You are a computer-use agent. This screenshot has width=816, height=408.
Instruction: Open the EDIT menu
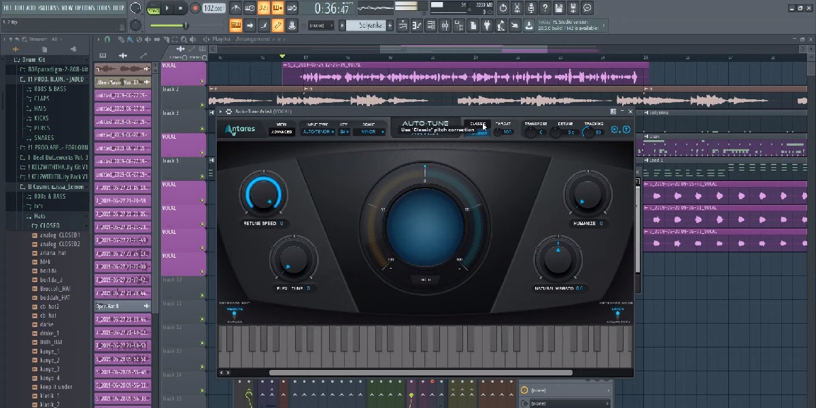tap(19, 7)
